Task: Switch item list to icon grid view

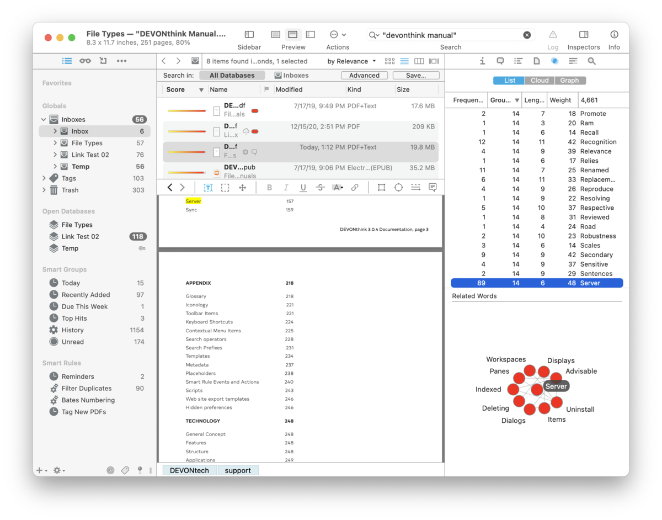Action: coord(389,61)
